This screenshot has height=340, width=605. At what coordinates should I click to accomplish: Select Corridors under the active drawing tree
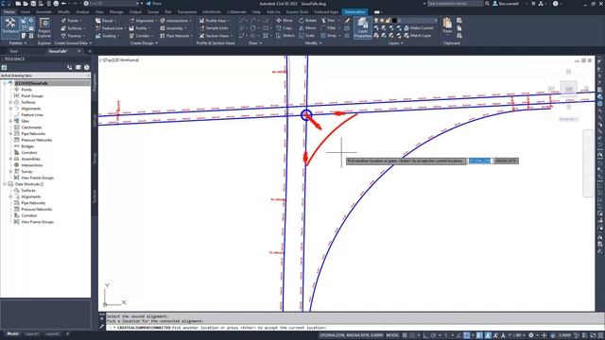(29, 153)
